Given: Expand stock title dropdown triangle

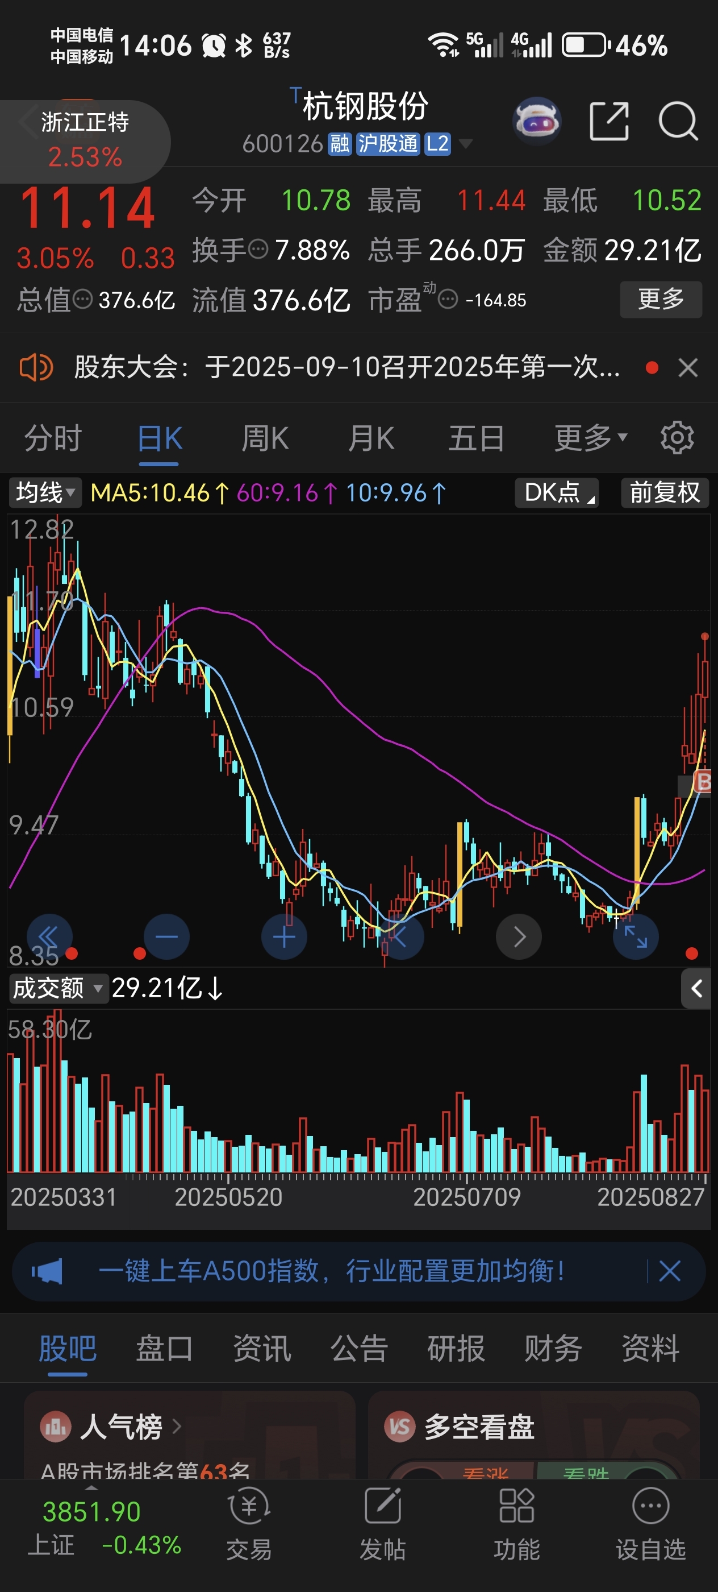Looking at the screenshot, I should click(x=465, y=144).
